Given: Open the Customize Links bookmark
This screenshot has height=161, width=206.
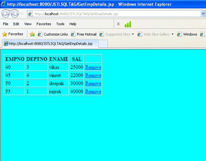Looking at the screenshot, I should (53, 34).
